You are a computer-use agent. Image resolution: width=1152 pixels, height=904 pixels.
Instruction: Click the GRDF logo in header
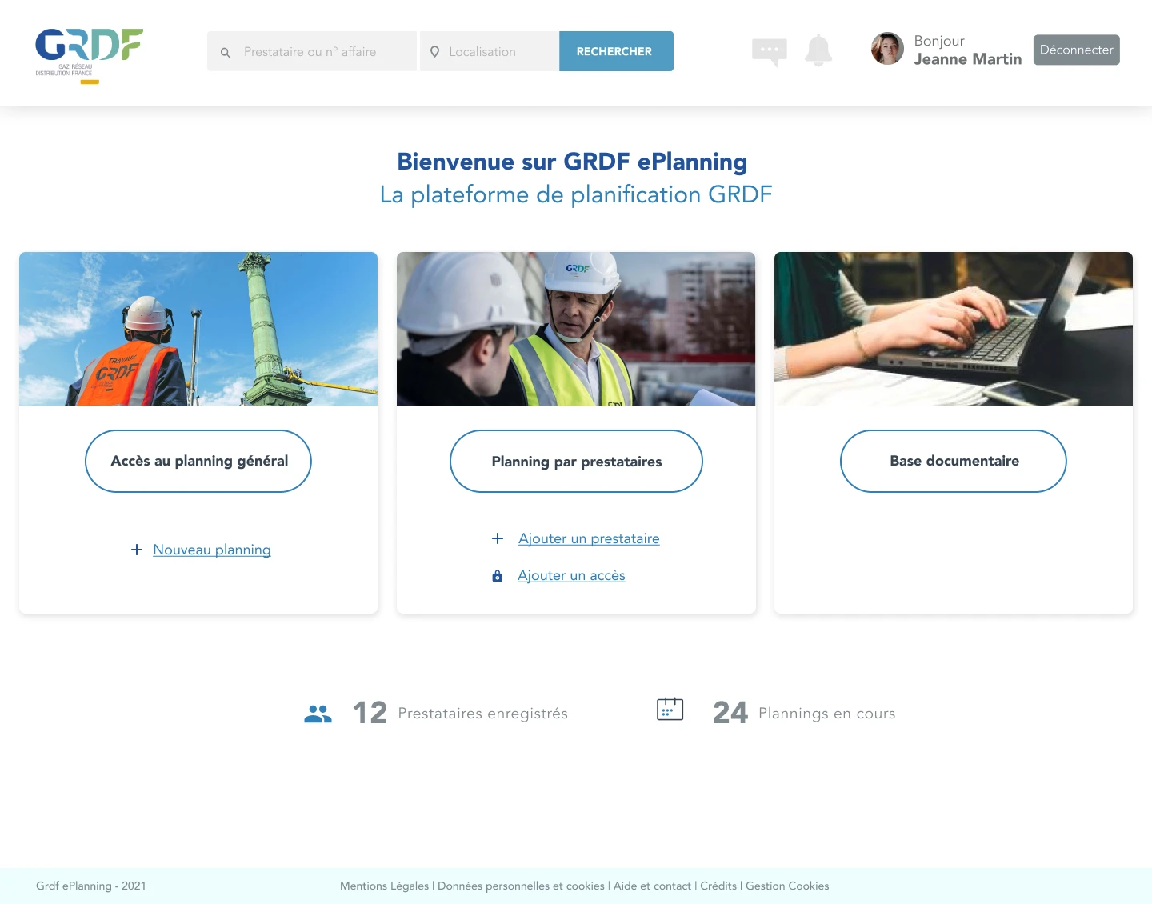click(x=89, y=56)
